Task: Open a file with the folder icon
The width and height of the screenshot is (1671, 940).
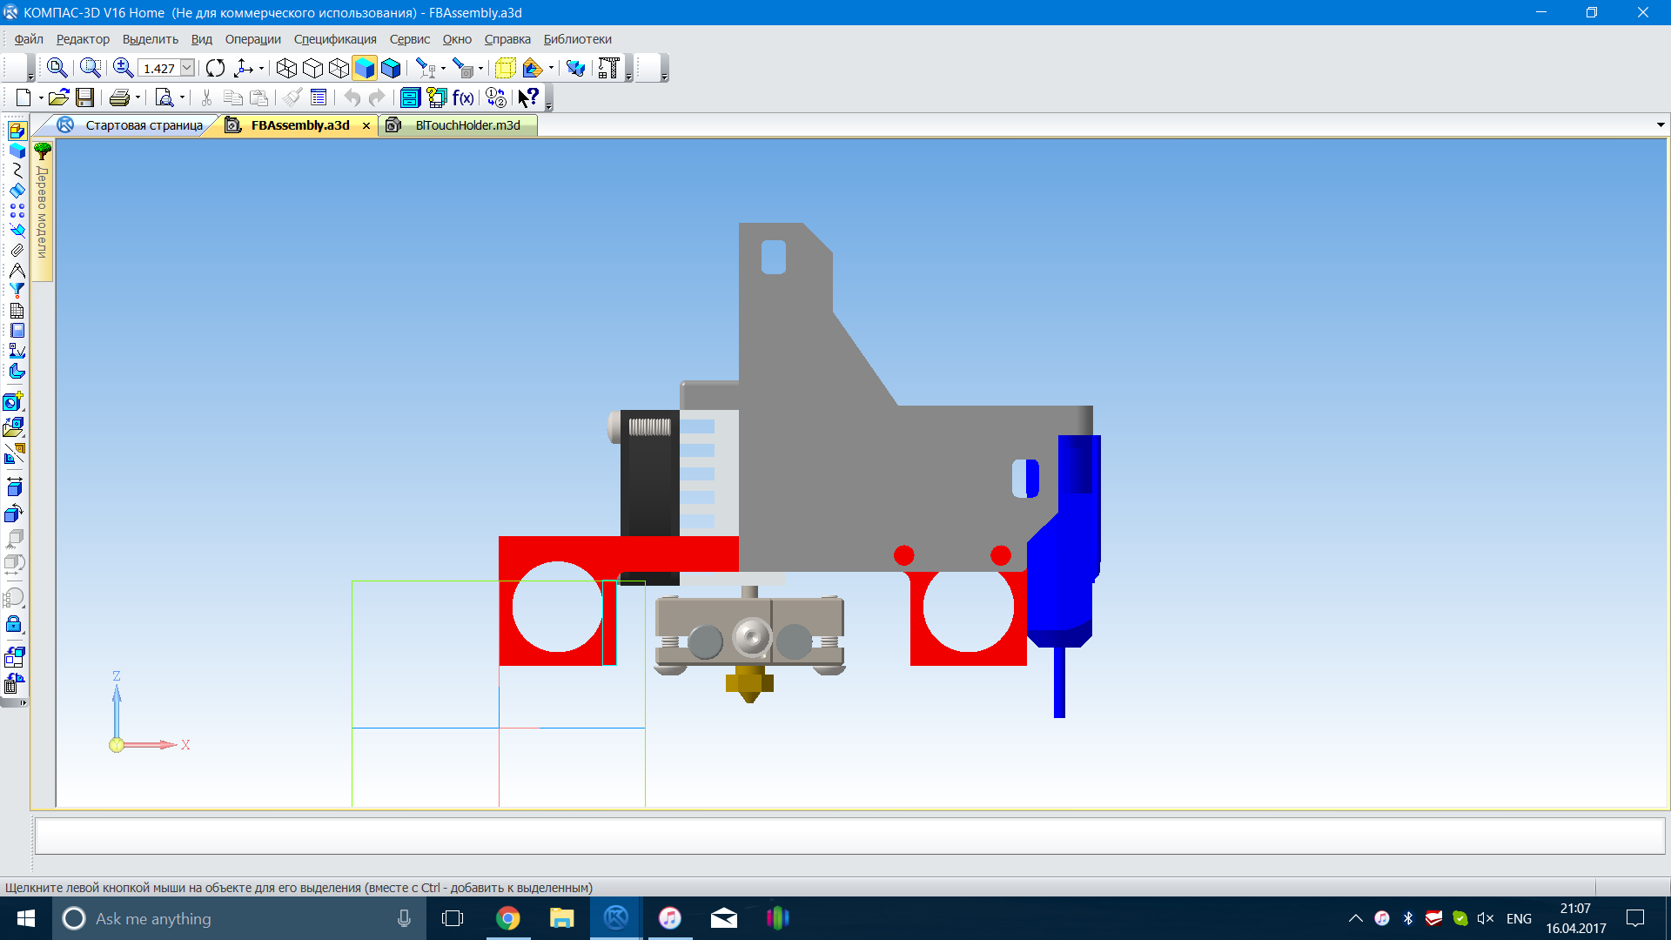Action: point(58,97)
